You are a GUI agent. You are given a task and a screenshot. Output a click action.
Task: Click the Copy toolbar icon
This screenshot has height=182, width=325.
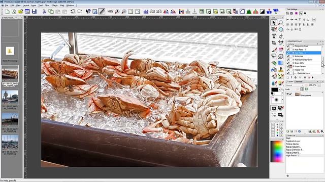[x=51, y=12]
